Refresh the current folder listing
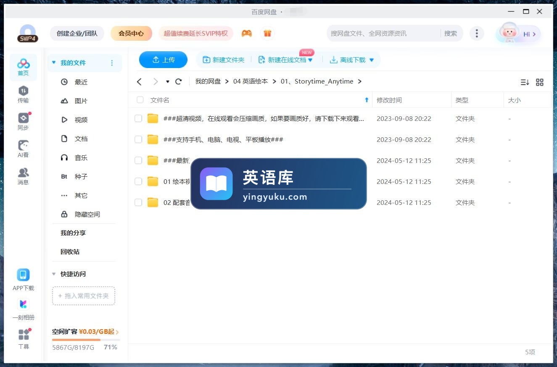The width and height of the screenshot is (557, 367). [179, 81]
